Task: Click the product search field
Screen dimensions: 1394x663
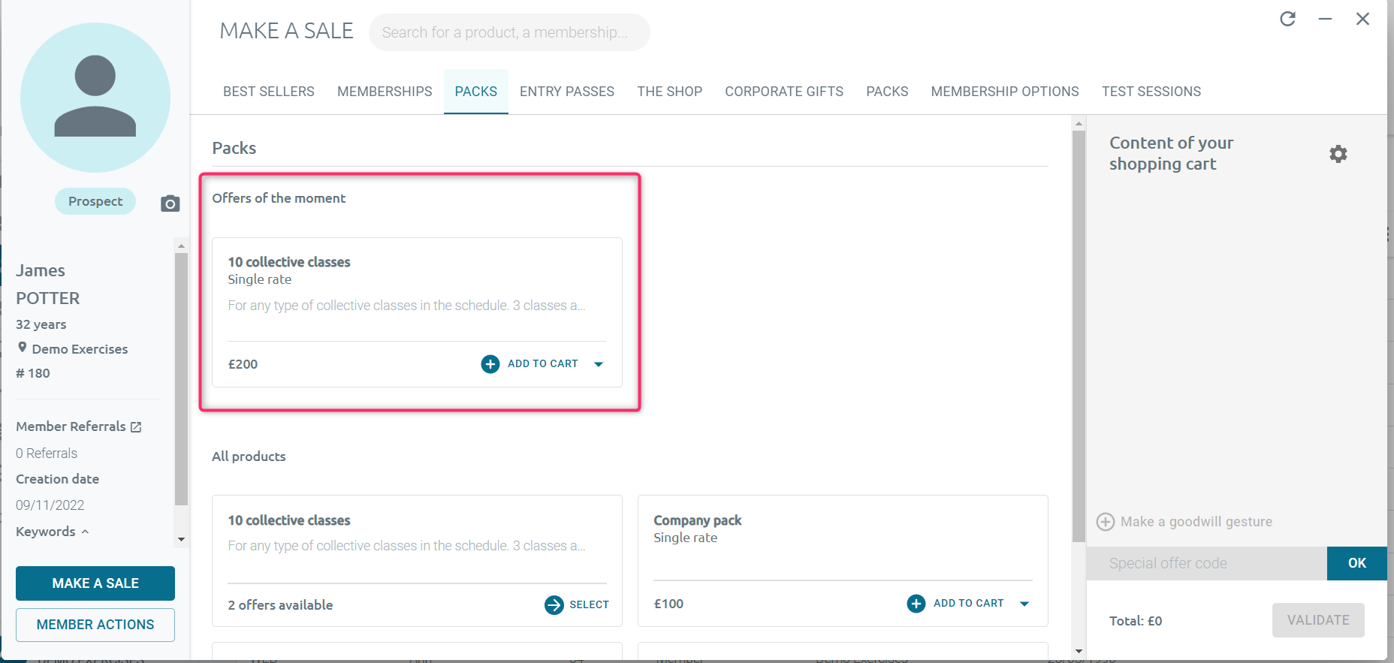Action: pyautogui.click(x=508, y=32)
